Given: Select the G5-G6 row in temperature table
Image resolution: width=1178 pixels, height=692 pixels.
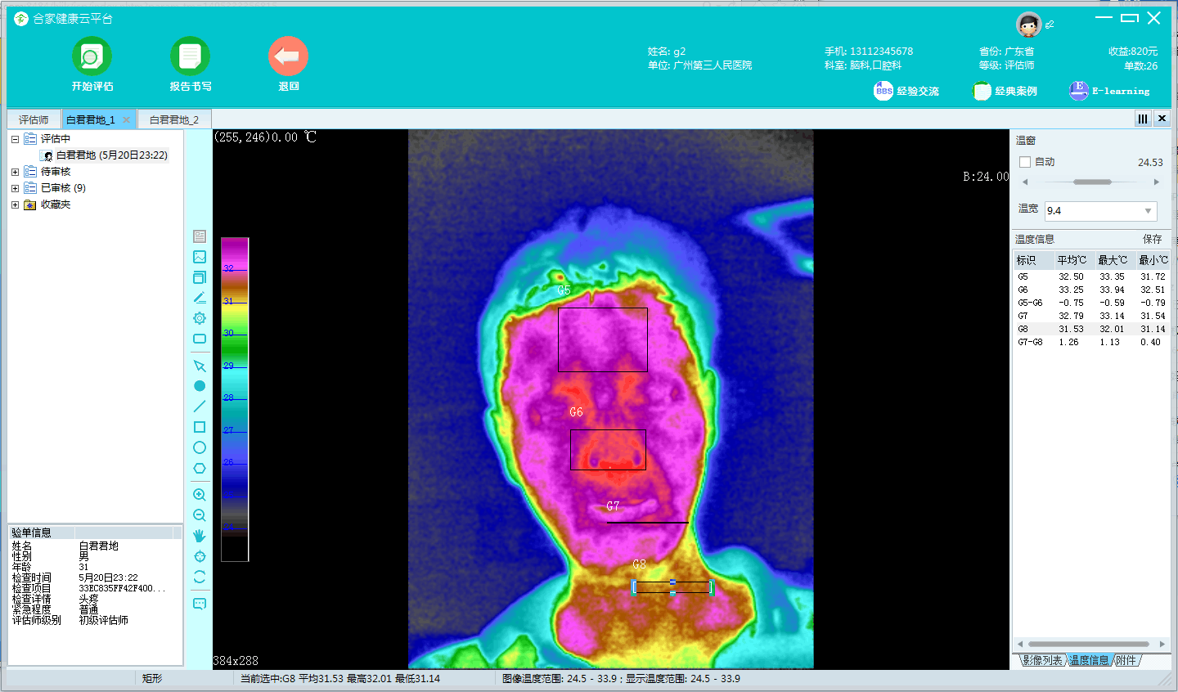Looking at the screenshot, I should click(x=1092, y=303).
